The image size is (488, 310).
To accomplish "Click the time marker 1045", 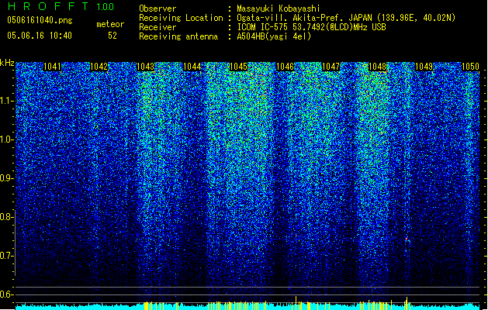I will point(238,67).
